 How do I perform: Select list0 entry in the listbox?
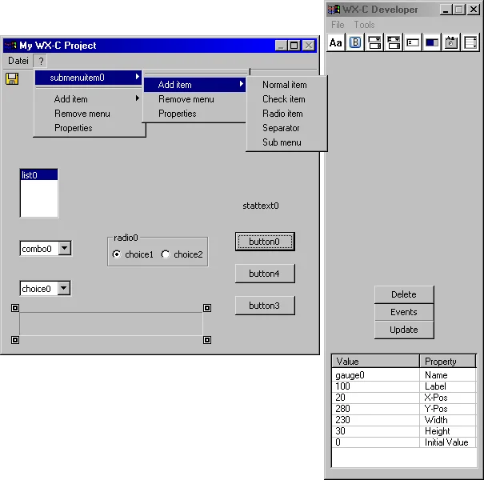pos(38,175)
